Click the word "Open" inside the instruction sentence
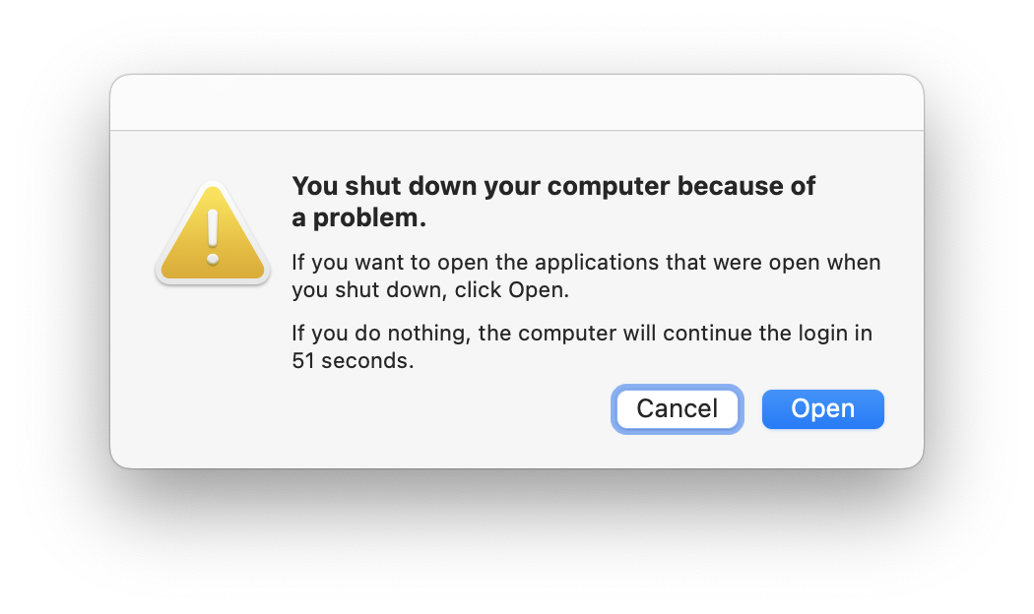This screenshot has width=1034, height=614. [536, 290]
